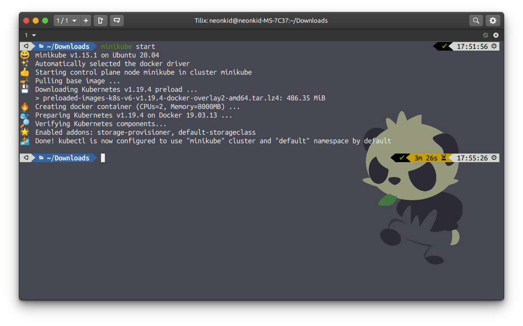This screenshot has width=523, height=326.
Task: Click the 'Pulling base image ...' line
Action: (x=78, y=81)
